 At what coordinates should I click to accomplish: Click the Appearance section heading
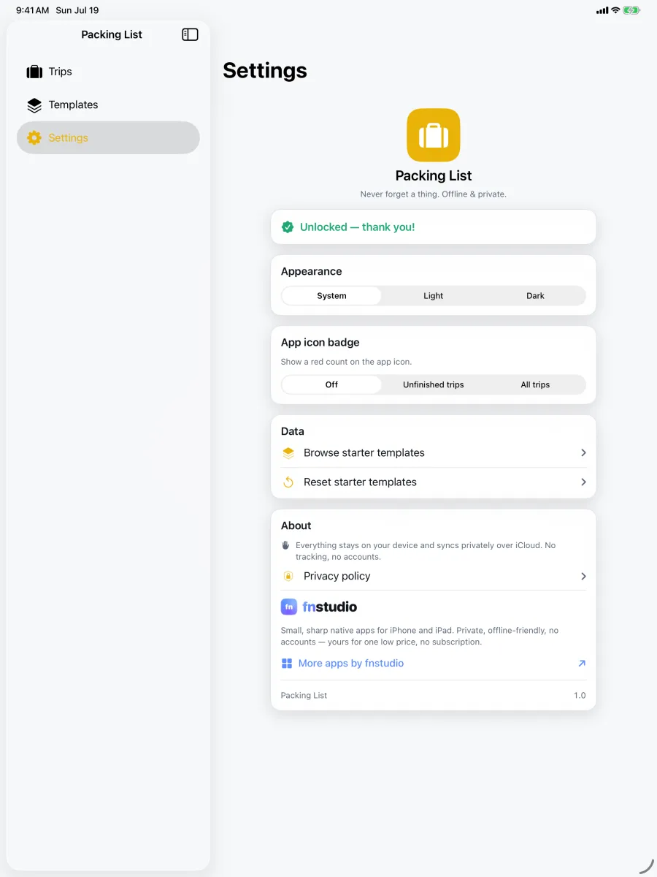click(312, 272)
